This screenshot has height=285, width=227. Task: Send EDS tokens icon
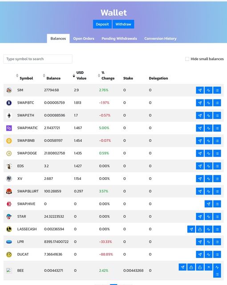point(200,166)
